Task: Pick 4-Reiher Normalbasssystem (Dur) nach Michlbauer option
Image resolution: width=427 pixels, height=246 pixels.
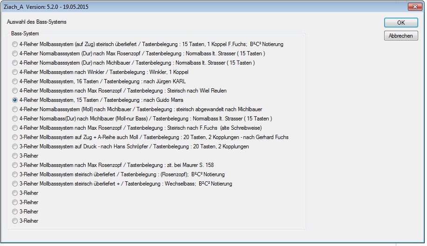Action: [x=15, y=63]
